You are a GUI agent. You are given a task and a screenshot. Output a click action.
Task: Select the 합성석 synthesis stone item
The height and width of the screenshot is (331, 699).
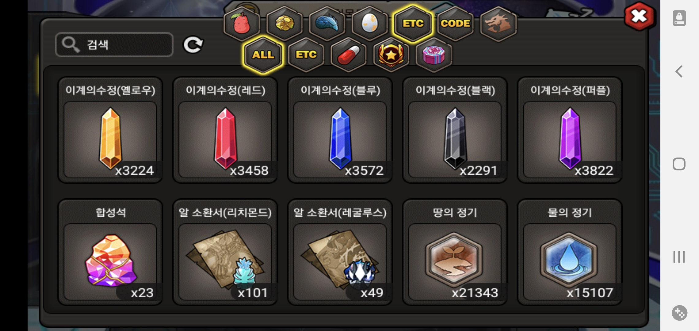(x=110, y=252)
